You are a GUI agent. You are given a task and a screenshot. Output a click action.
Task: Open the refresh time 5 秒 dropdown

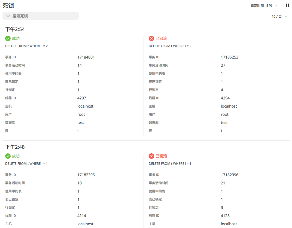coord(276,6)
